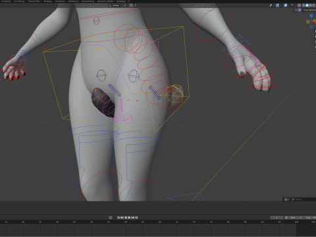Switch to the Sculpting workspace tab
Viewport: 316px width, 237px height.
6,1
